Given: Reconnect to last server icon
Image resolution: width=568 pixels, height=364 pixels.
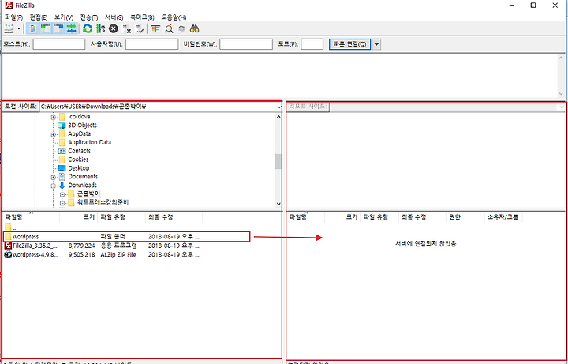Looking at the screenshot, I should [x=140, y=28].
